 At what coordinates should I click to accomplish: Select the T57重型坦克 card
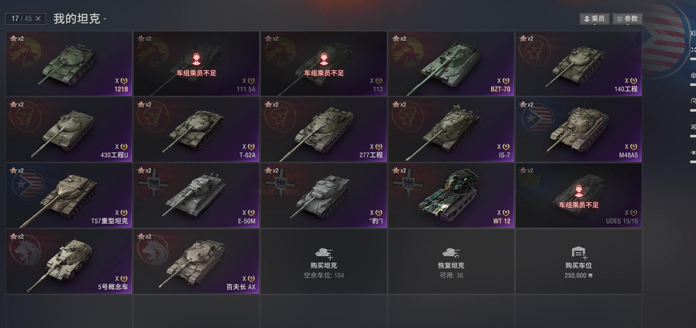click(69, 195)
